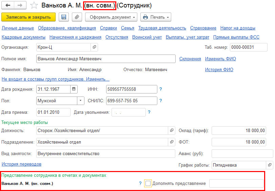
Task: Click the Организация field showing Крон-Ц
Action: (63, 47)
